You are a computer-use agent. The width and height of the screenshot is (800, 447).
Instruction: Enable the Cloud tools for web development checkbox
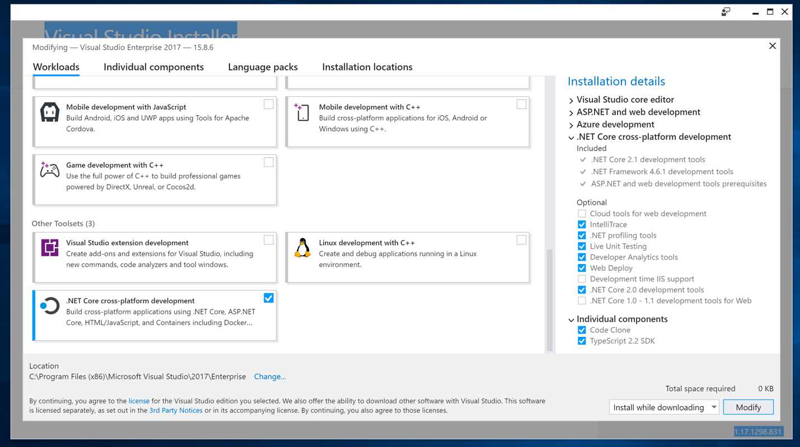pyautogui.click(x=582, y=213)
